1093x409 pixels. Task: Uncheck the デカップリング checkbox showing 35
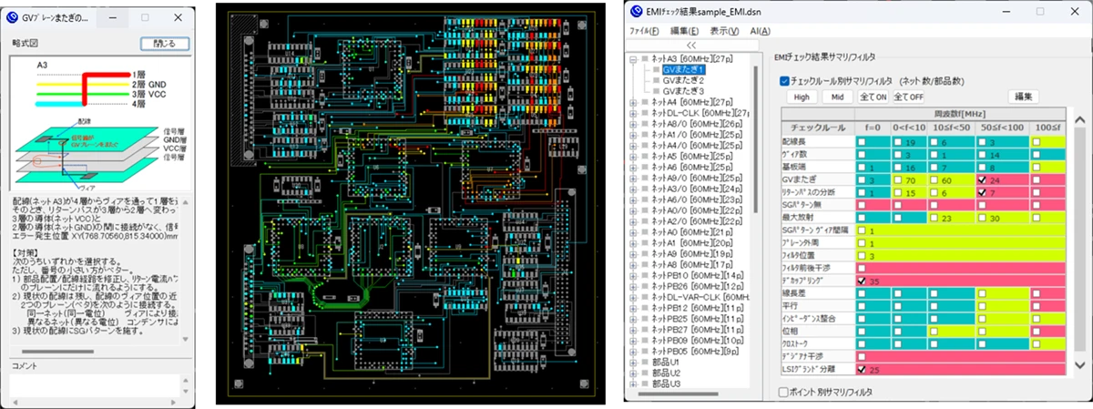pos(862,281)
